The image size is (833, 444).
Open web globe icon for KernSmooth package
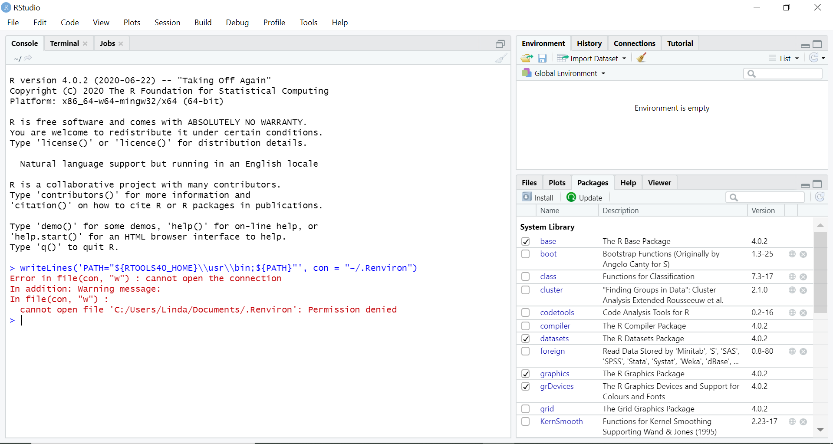tap(792, 421)
